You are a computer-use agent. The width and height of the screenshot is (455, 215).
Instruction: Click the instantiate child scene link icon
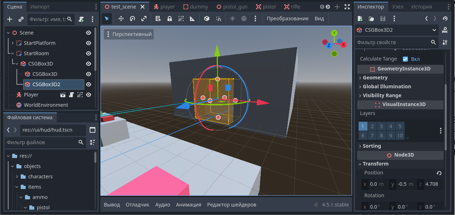click(21, 19)
